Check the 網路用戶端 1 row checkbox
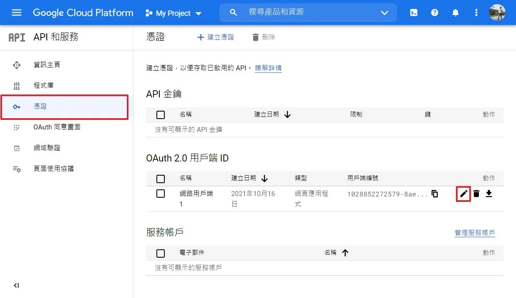 click(x=161, y=194)
